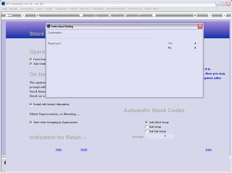The image size is (232, 173).
Task: Open the Business Modules menu
Action: coord(116,9)
